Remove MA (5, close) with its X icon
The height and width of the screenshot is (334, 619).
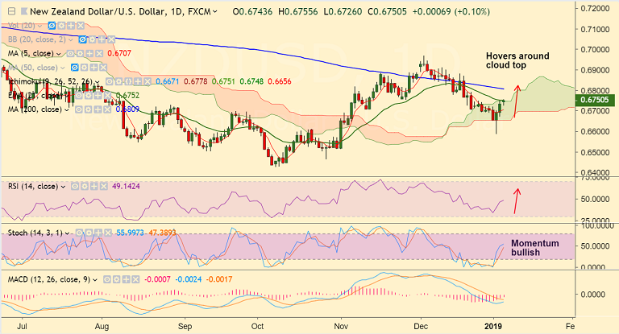(99, 53)
